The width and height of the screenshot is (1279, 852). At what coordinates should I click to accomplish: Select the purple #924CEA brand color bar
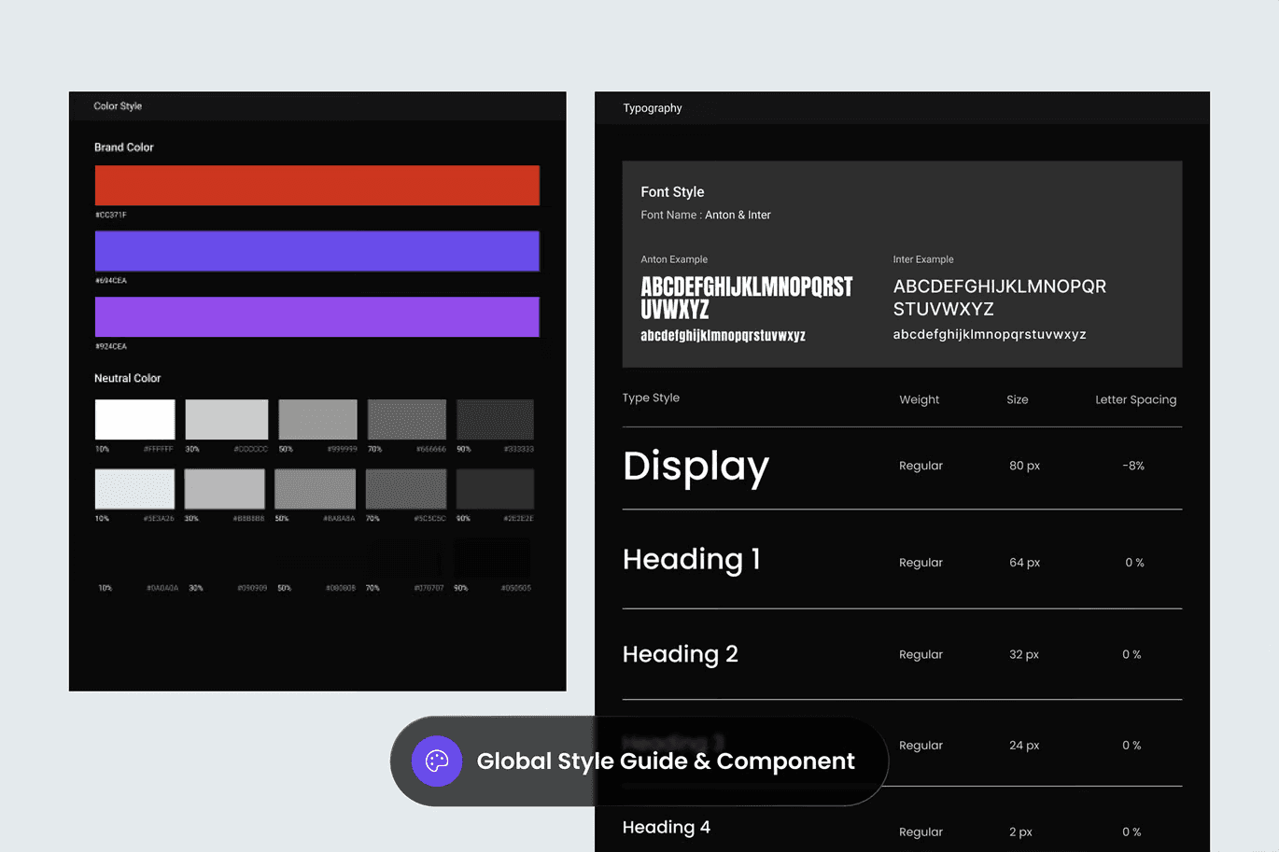[x=317, y=317]
